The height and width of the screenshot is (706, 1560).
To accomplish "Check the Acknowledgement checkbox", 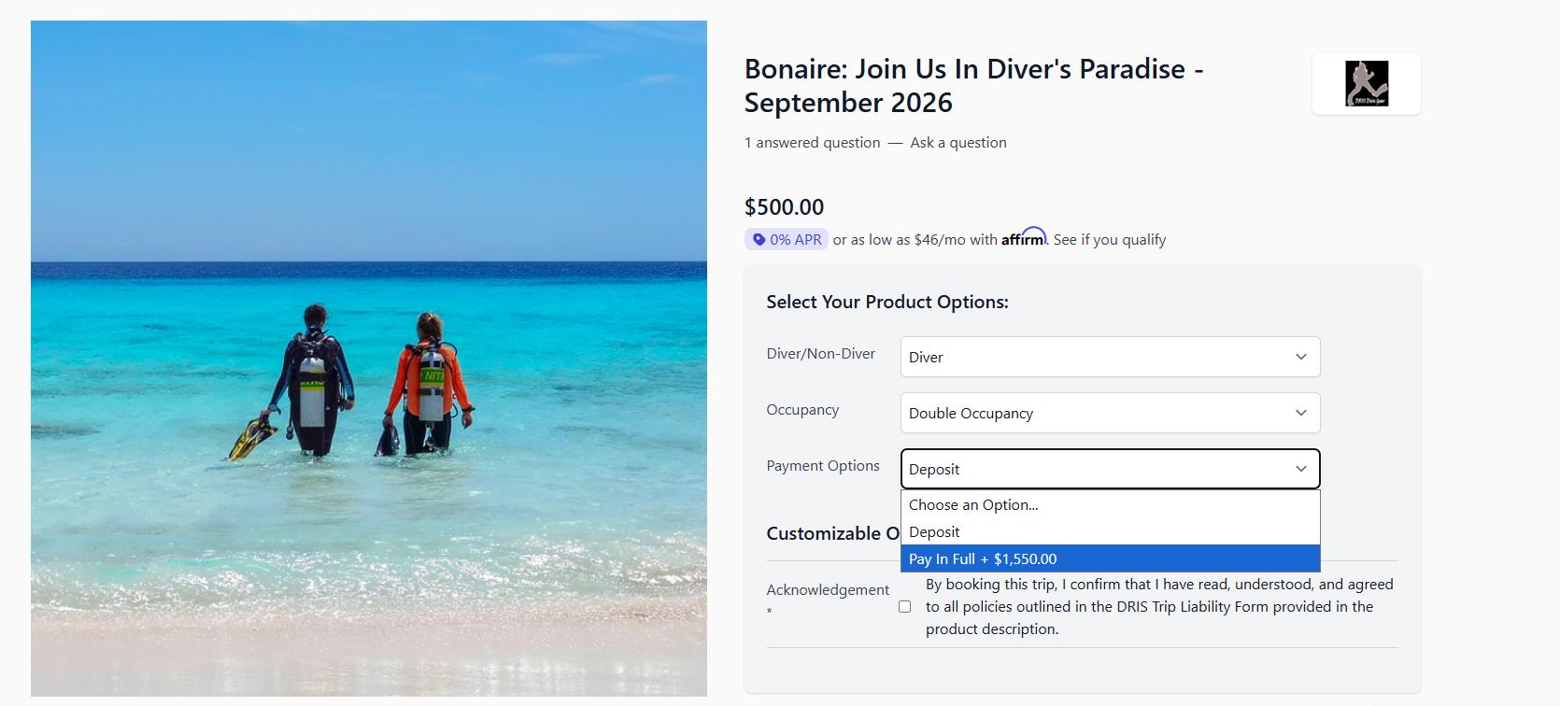I will coord(904,607).
